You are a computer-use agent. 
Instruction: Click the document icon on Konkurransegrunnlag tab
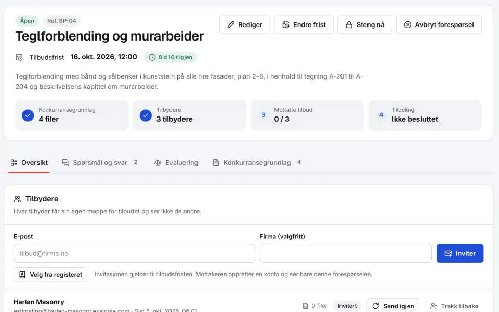(216, 163)
